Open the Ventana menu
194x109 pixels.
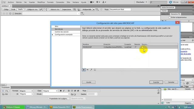tap(75, 2)
